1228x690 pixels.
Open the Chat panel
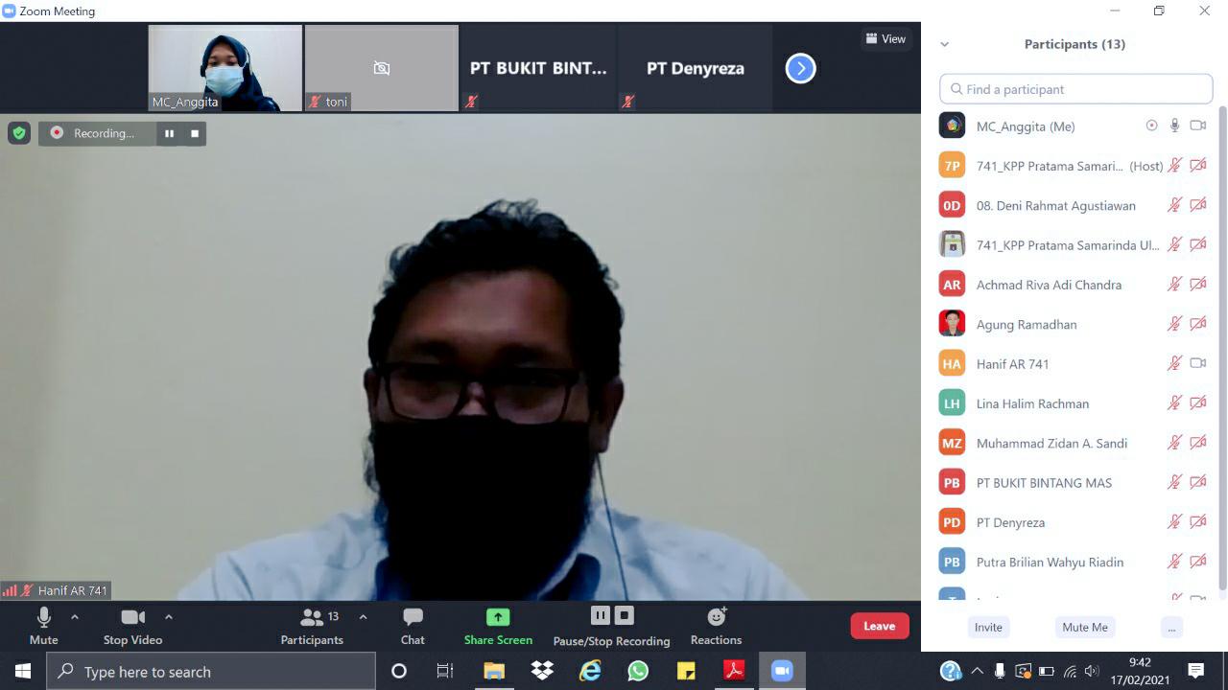[x=413, y=625]
